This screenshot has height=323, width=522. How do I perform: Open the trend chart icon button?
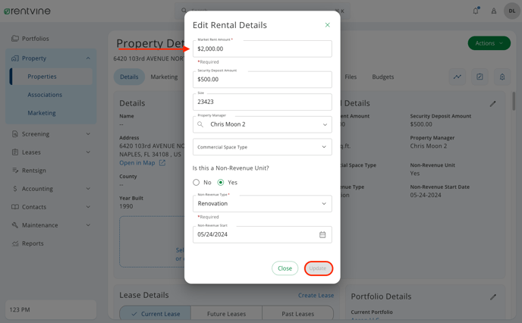(458, 77)
